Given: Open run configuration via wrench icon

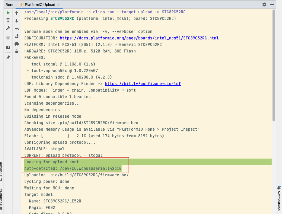Looking at the screenshot, I should tap(8, 28).
